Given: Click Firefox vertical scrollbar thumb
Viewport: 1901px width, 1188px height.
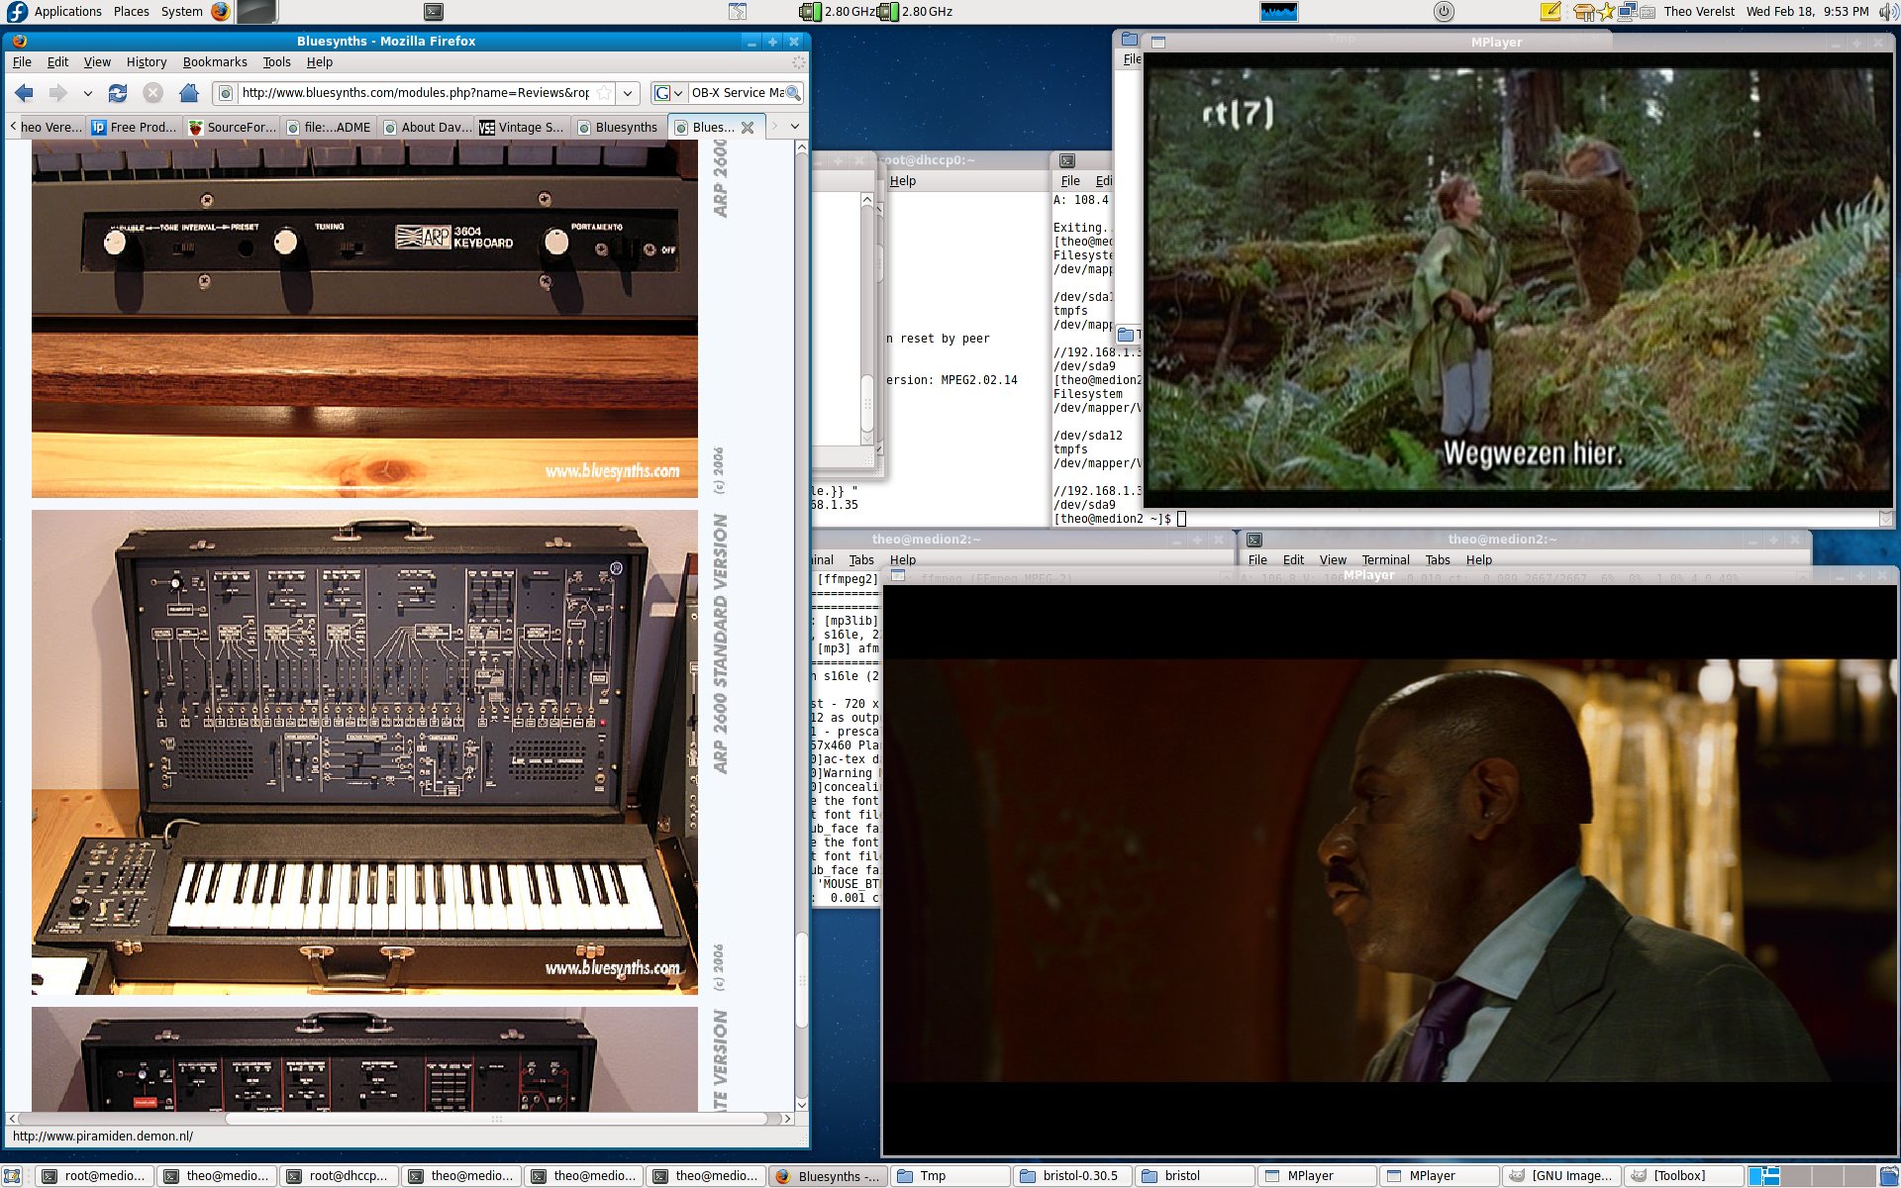Looking at the screenshot, I should tap(802, 980).
